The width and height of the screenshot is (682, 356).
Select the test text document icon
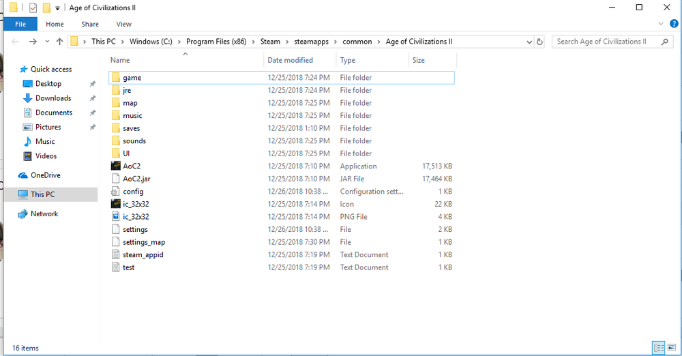click(x=116, y=267)
